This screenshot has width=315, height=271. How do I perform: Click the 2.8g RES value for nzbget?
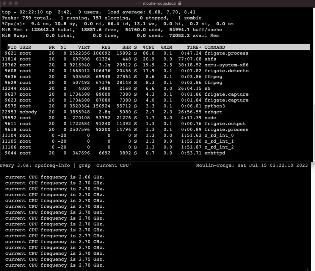point(104,112)
